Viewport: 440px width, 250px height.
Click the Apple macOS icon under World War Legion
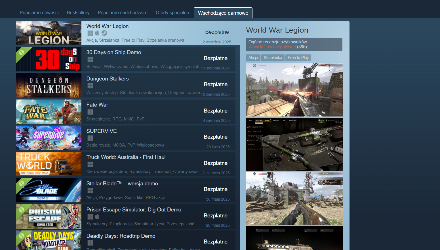point(97,33)
